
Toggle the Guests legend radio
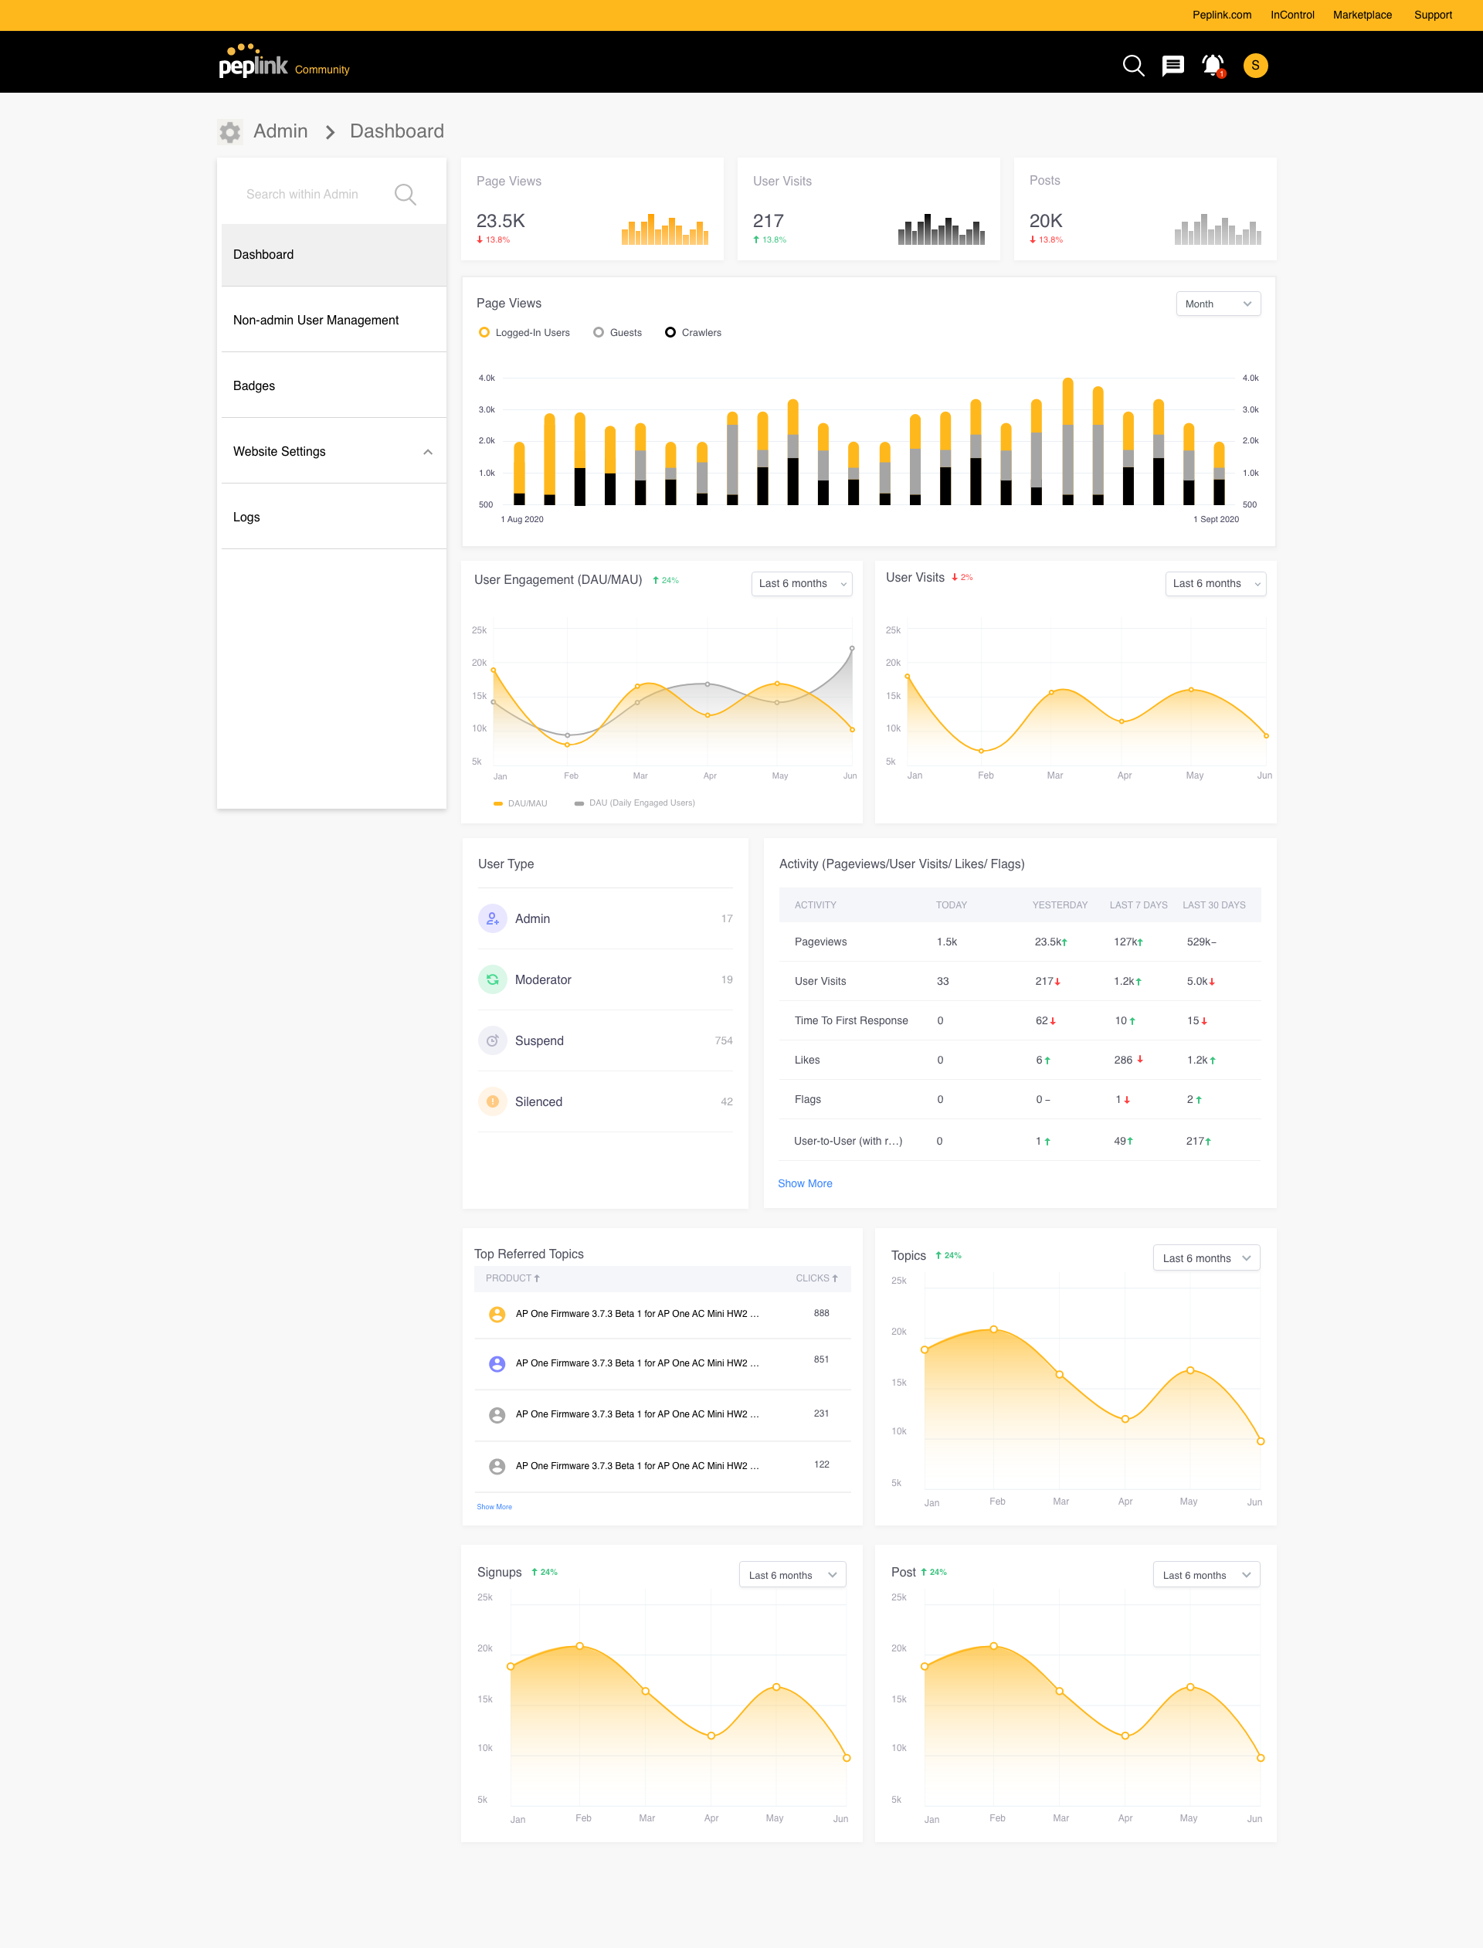click(x=599, y=333)
